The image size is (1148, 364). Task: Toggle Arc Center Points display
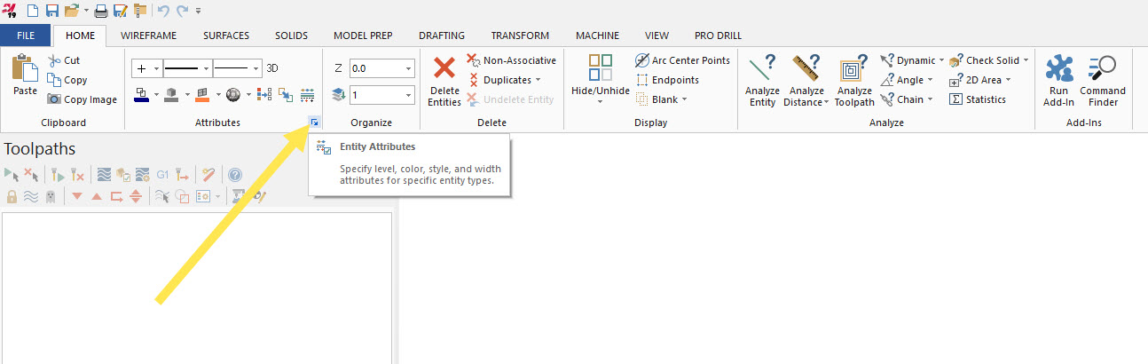click(x=683, y=60)
